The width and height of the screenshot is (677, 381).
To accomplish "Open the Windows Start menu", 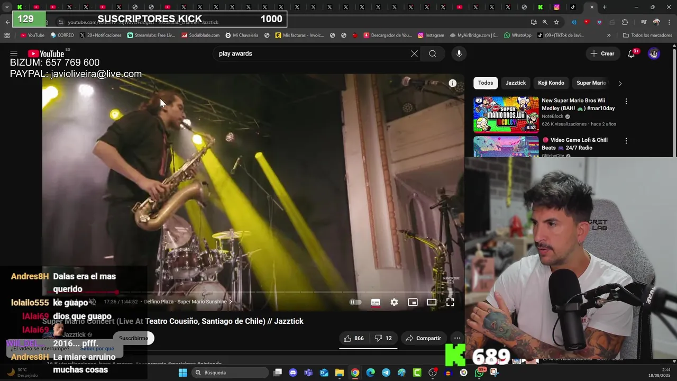I will pyautogui.click(x=182, y=373).
